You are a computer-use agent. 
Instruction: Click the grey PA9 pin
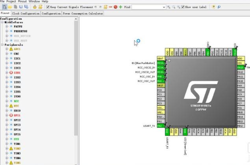pos(241,86)
